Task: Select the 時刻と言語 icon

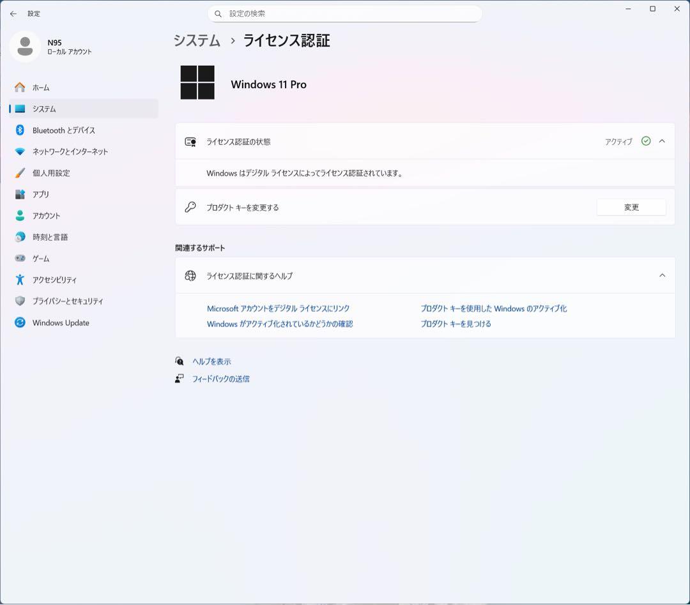Action: click(x=19, y=237)
